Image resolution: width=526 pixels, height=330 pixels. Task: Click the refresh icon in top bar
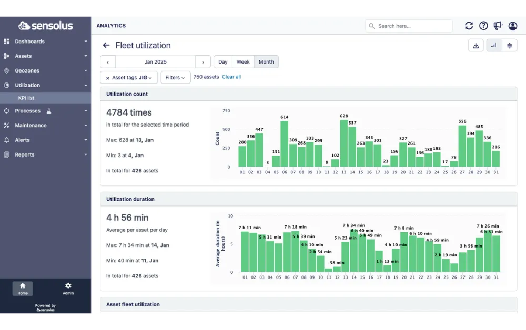click(x=469, y=26)
